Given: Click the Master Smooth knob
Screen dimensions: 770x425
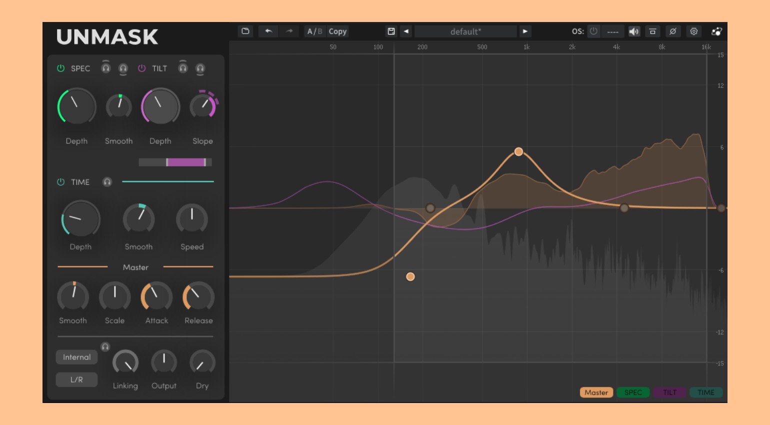Looking at the screenshot, I should point(73,296).
